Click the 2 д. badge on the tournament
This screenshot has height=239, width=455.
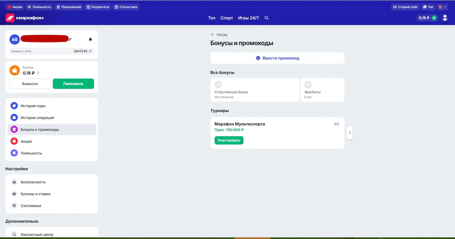click(x=336, y=124)
